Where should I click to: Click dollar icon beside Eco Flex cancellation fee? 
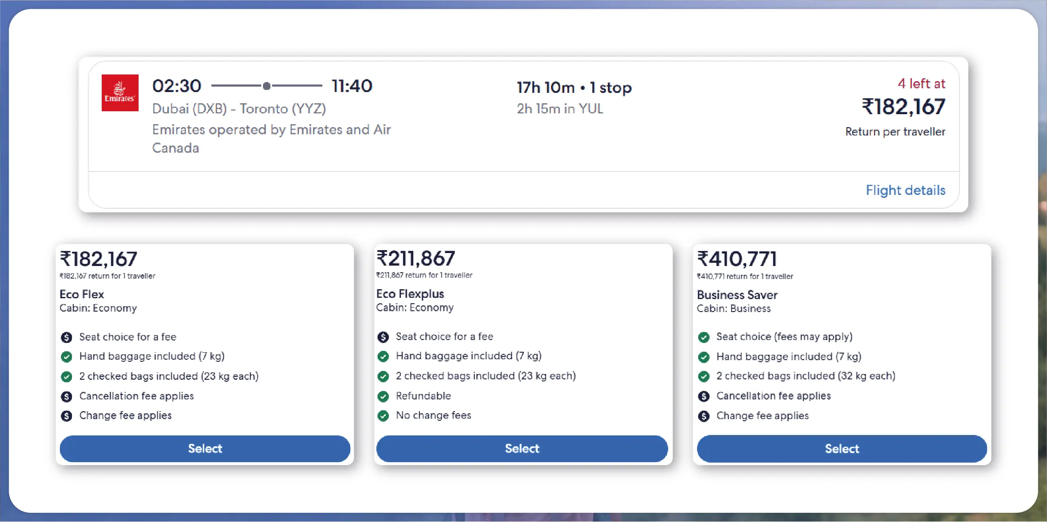[67, 397]
